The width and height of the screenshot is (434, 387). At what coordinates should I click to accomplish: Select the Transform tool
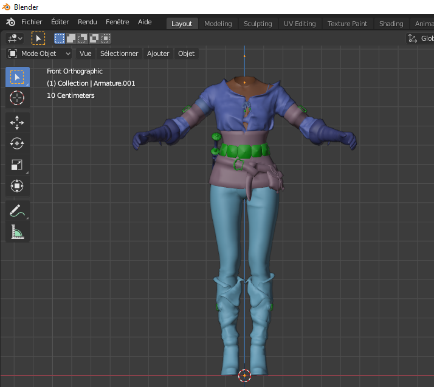tap(18, 186)
